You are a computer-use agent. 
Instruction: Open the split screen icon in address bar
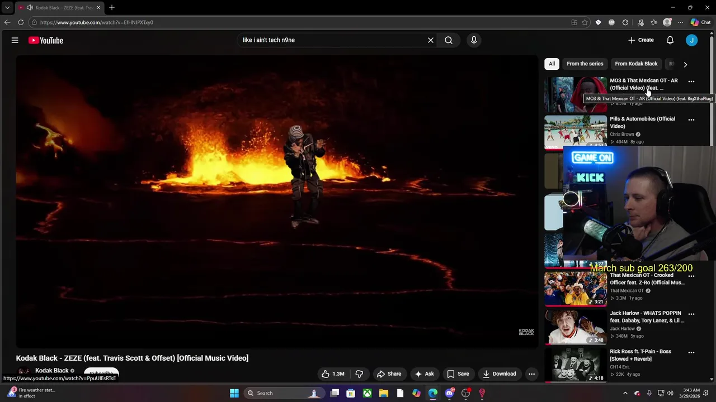point(574,22)
